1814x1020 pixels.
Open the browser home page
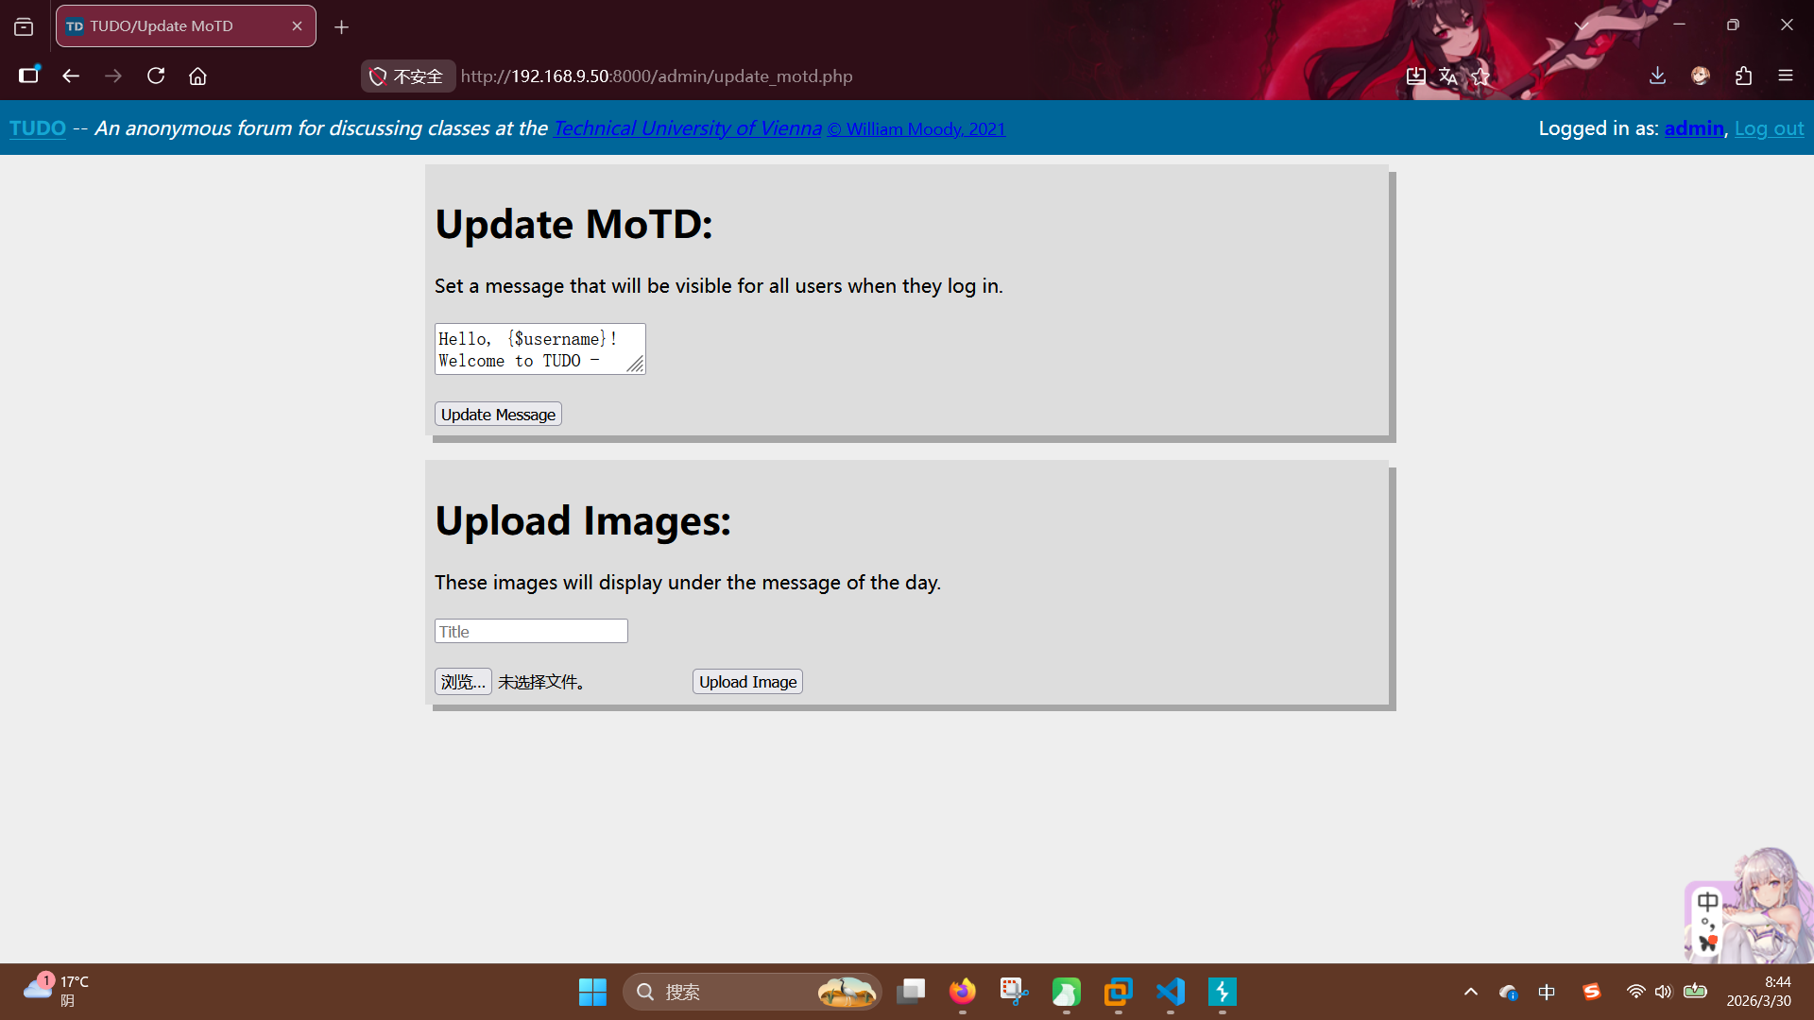(x=197, y=76)
